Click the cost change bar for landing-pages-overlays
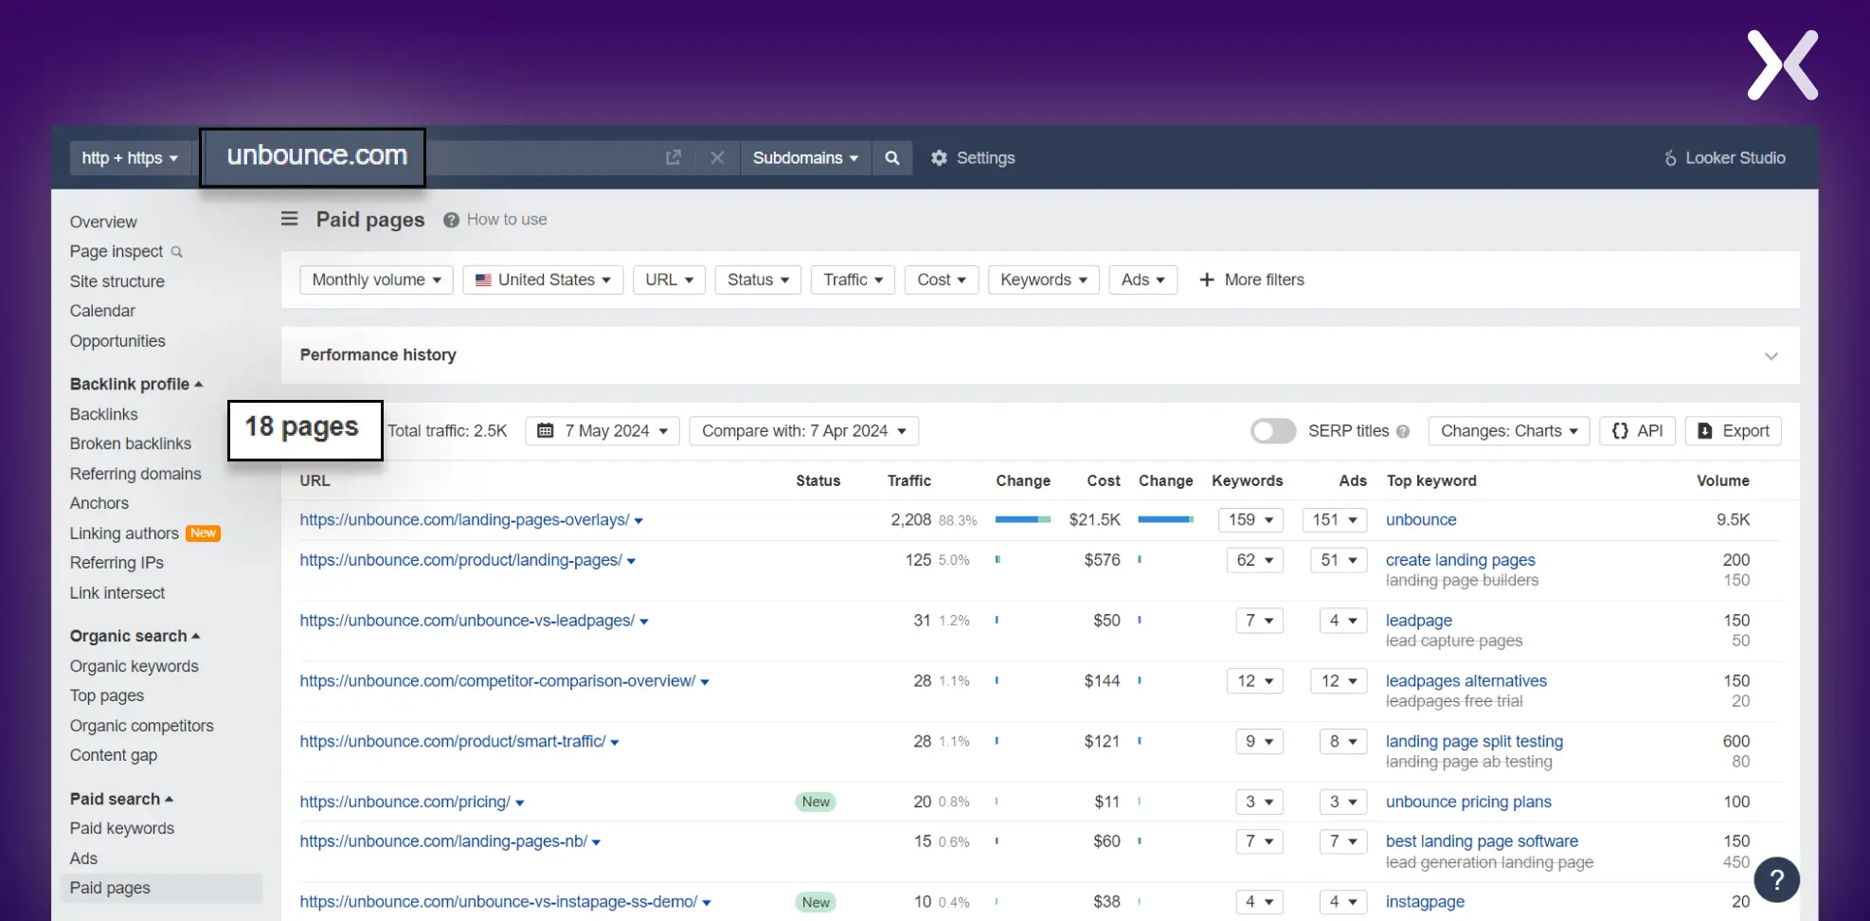Image resolution: width=1870 pixels, height=921 pixels. coord(1165,519)
